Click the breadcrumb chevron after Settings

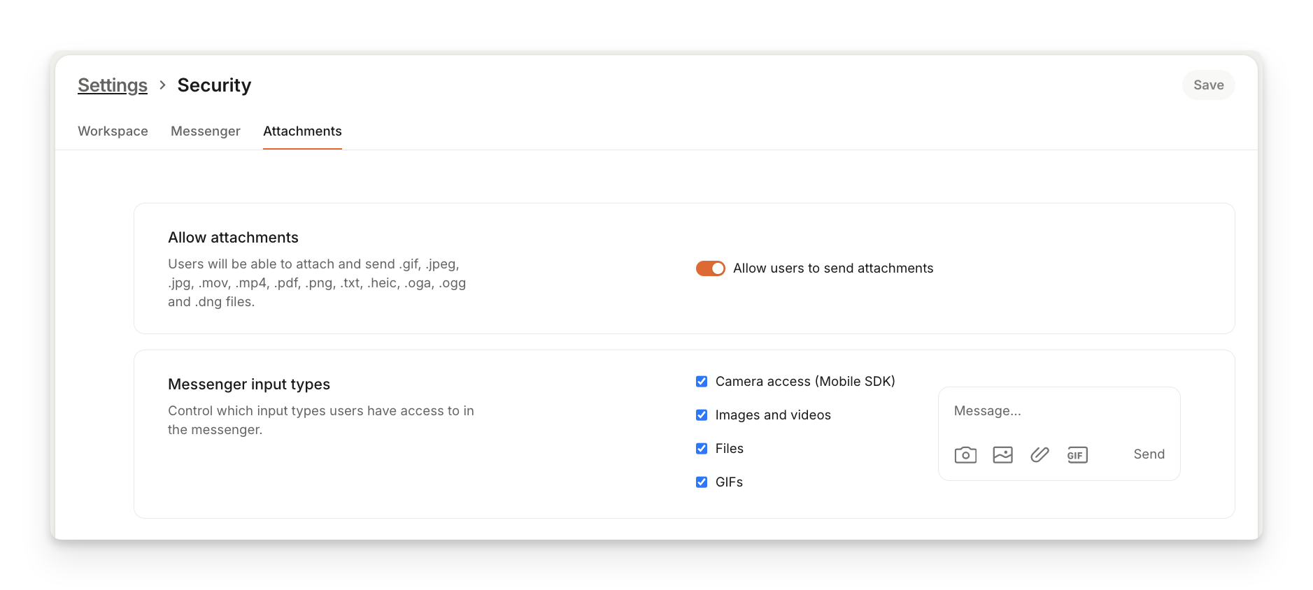(x=162, y=85)
